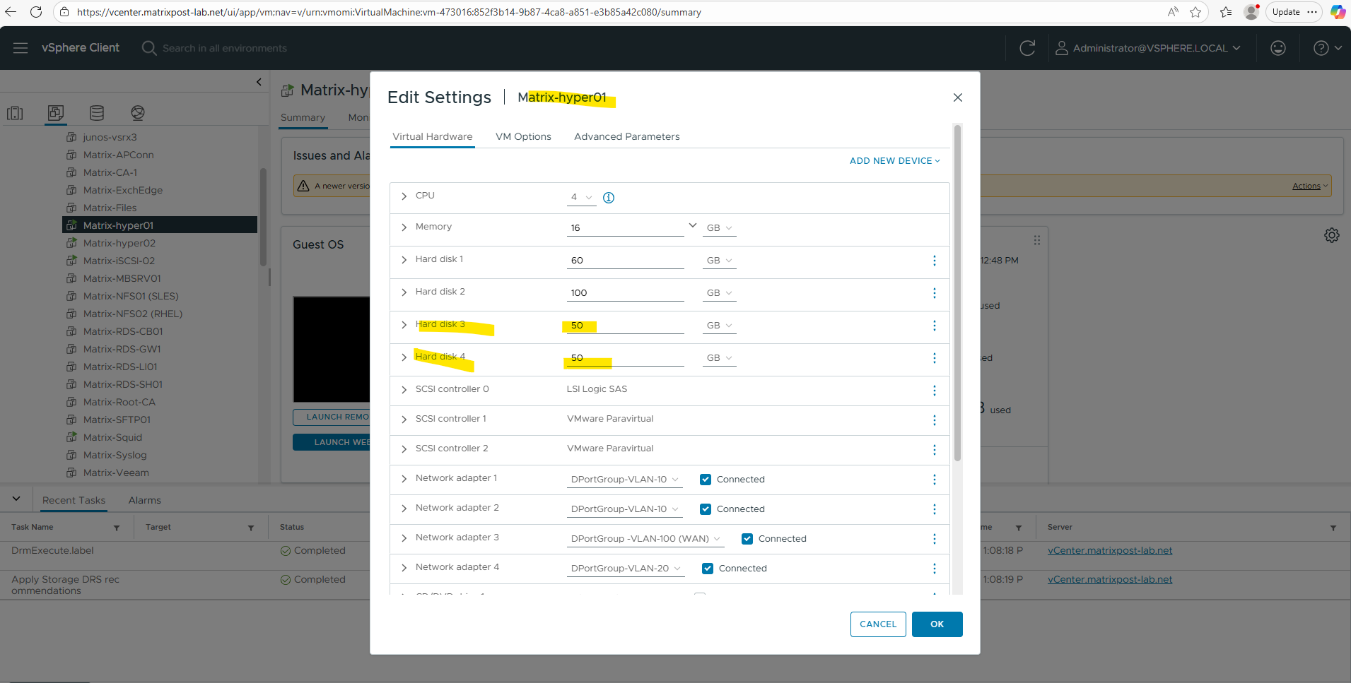This screenshot has width=1351, height=683.
Task: Select the Virtual Hardware tab
Action: [433, 137]
